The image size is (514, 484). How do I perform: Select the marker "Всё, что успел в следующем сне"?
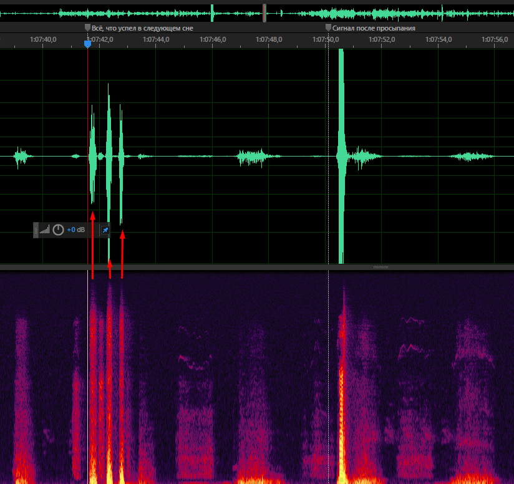point(139,28)
